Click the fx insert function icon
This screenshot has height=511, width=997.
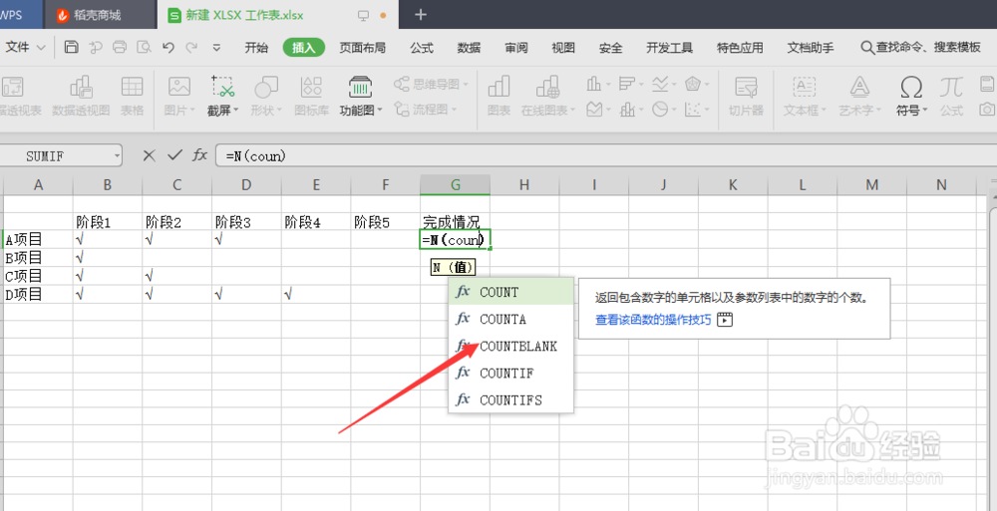click(200, 155)
